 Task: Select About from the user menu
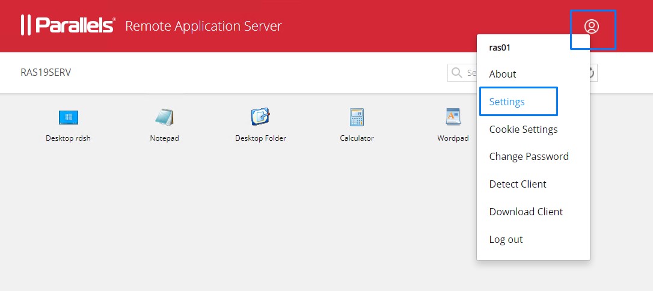tap(503, 74)
